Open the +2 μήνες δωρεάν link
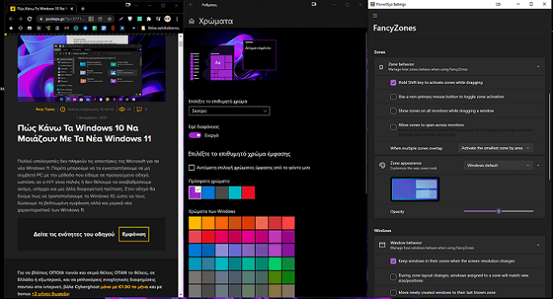The image size is (553, 299). 49,294
